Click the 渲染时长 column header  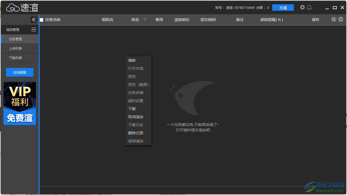182,20
